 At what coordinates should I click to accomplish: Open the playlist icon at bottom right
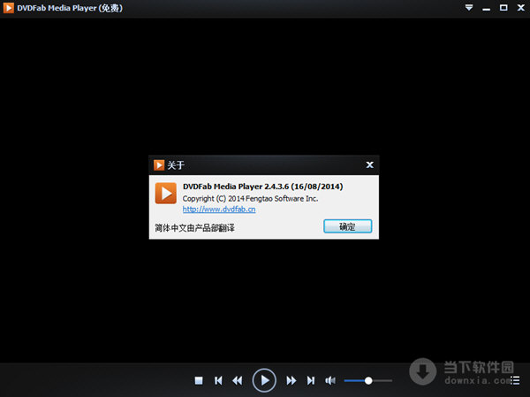coord(515,380)
